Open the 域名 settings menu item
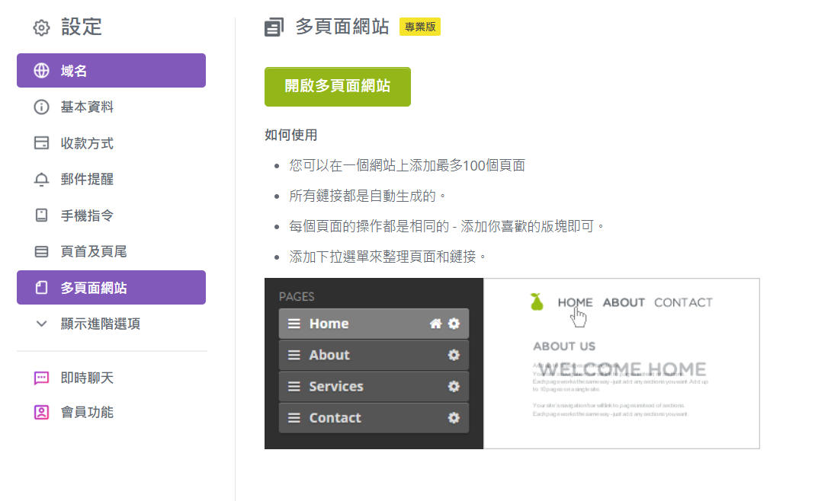This screenshot has height=501, width=815. click(111, 71)
